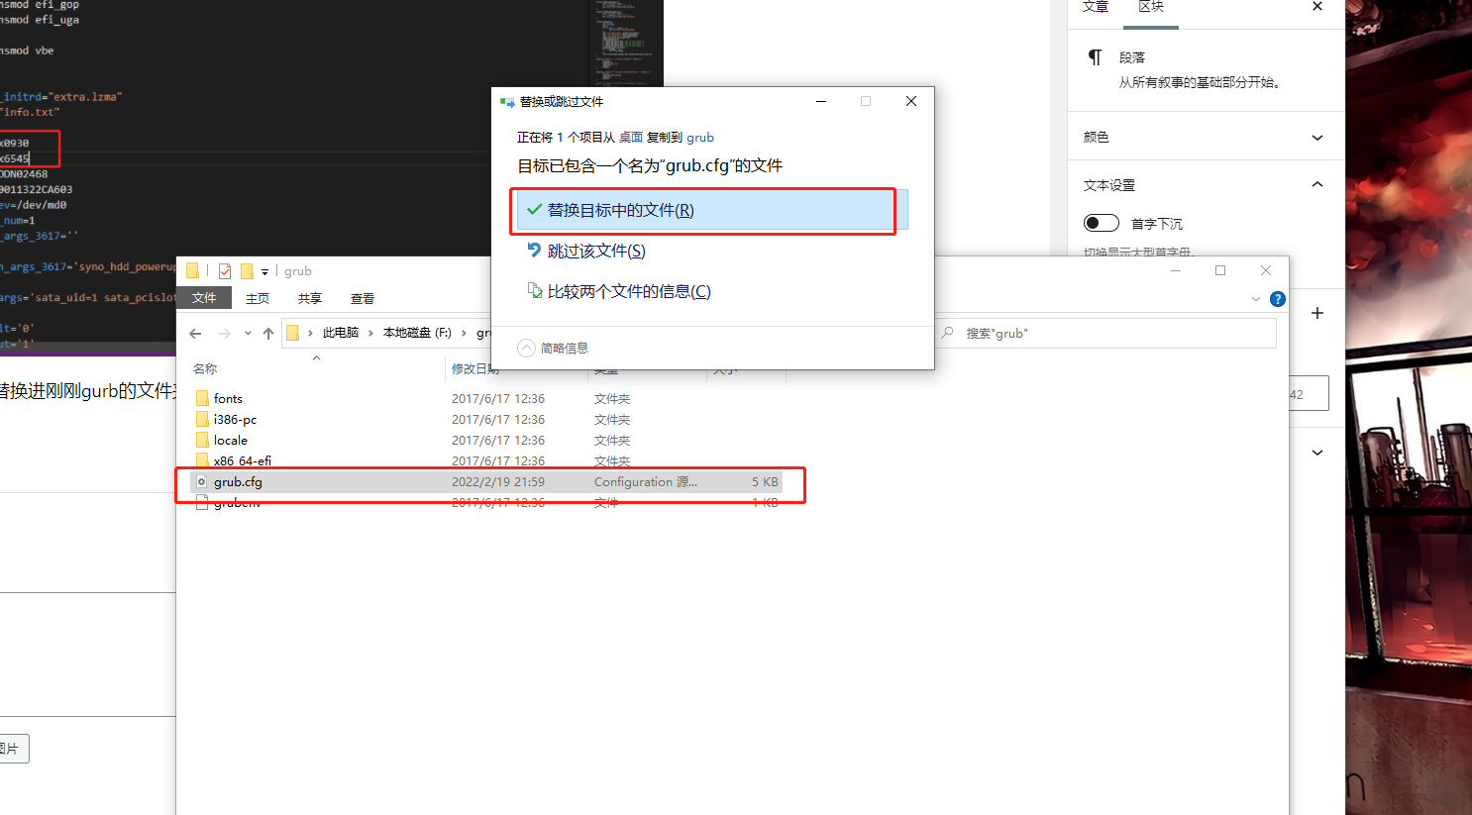Select the fonts folder

(228, 398)
